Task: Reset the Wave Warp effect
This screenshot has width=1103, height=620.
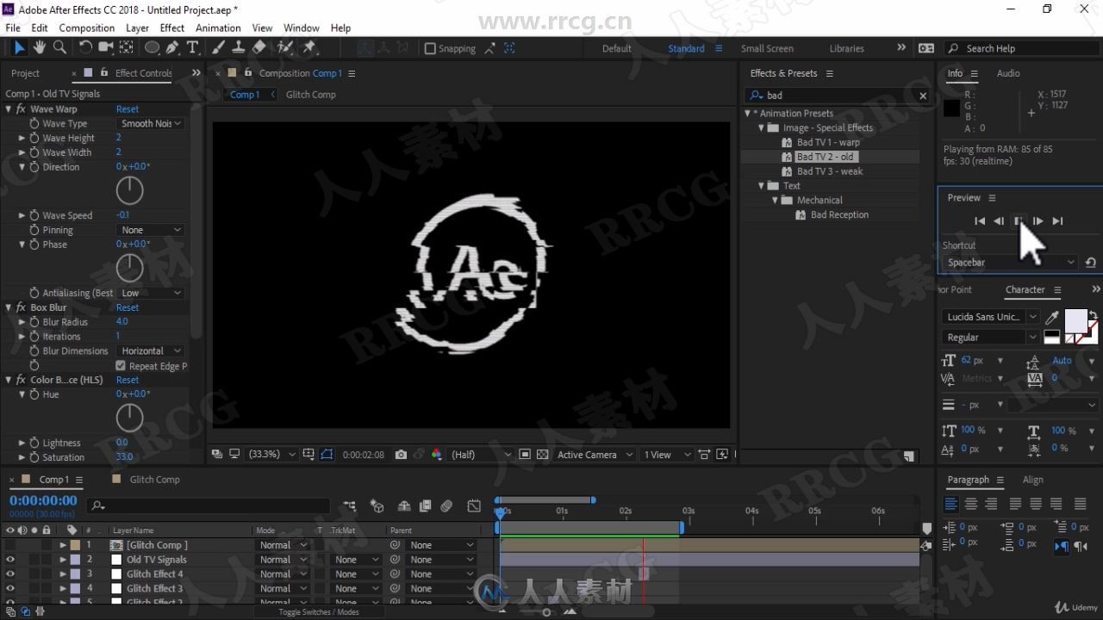Action: (x=128, y=109)
